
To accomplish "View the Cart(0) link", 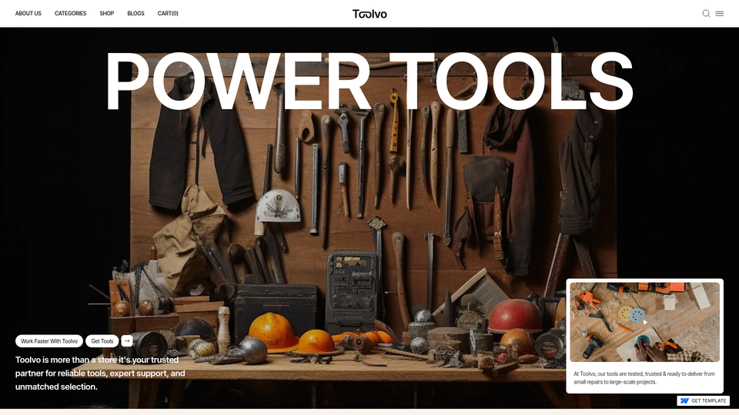I will click(168, 14).
